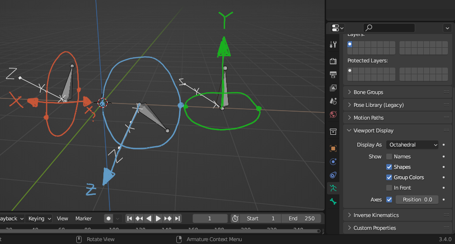The width and height of the screenshot is (455, 244).
Task: Open the auto keyframing options dropdown
Action: pyautogui.click(x=118, y=218)
